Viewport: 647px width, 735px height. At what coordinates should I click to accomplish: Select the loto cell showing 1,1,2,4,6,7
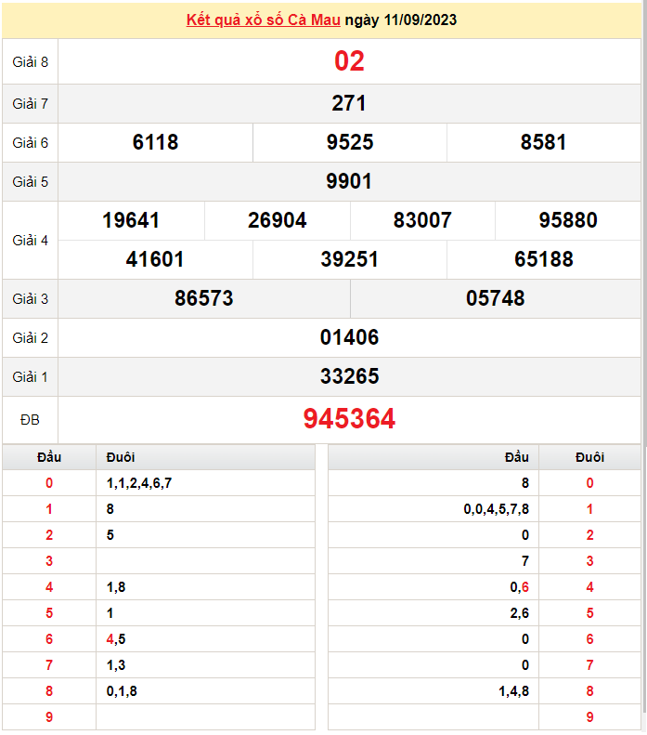point(139,483)
